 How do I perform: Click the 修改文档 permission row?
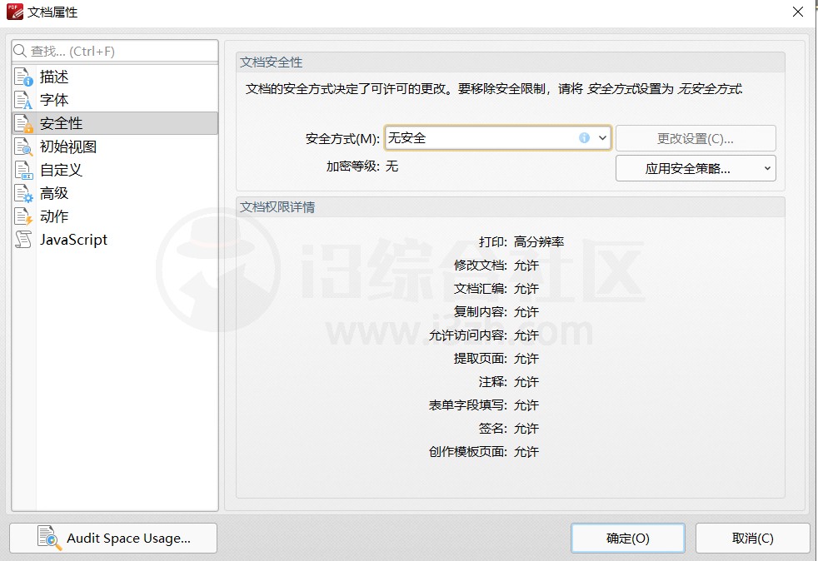coord(496,266)
